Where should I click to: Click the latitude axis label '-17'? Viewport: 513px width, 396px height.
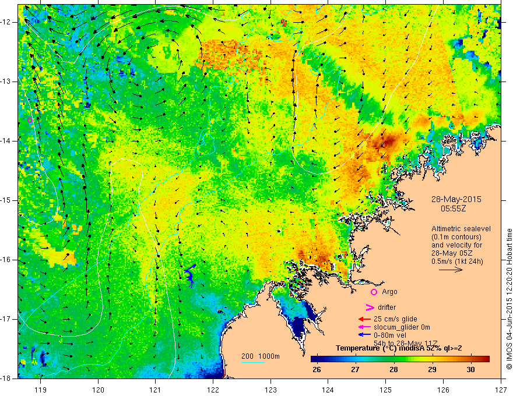(x=6, y=319)
